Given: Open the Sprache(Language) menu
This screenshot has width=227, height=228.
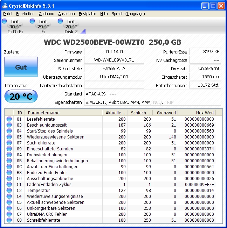Looking at the screenshot, I should 128,14.
